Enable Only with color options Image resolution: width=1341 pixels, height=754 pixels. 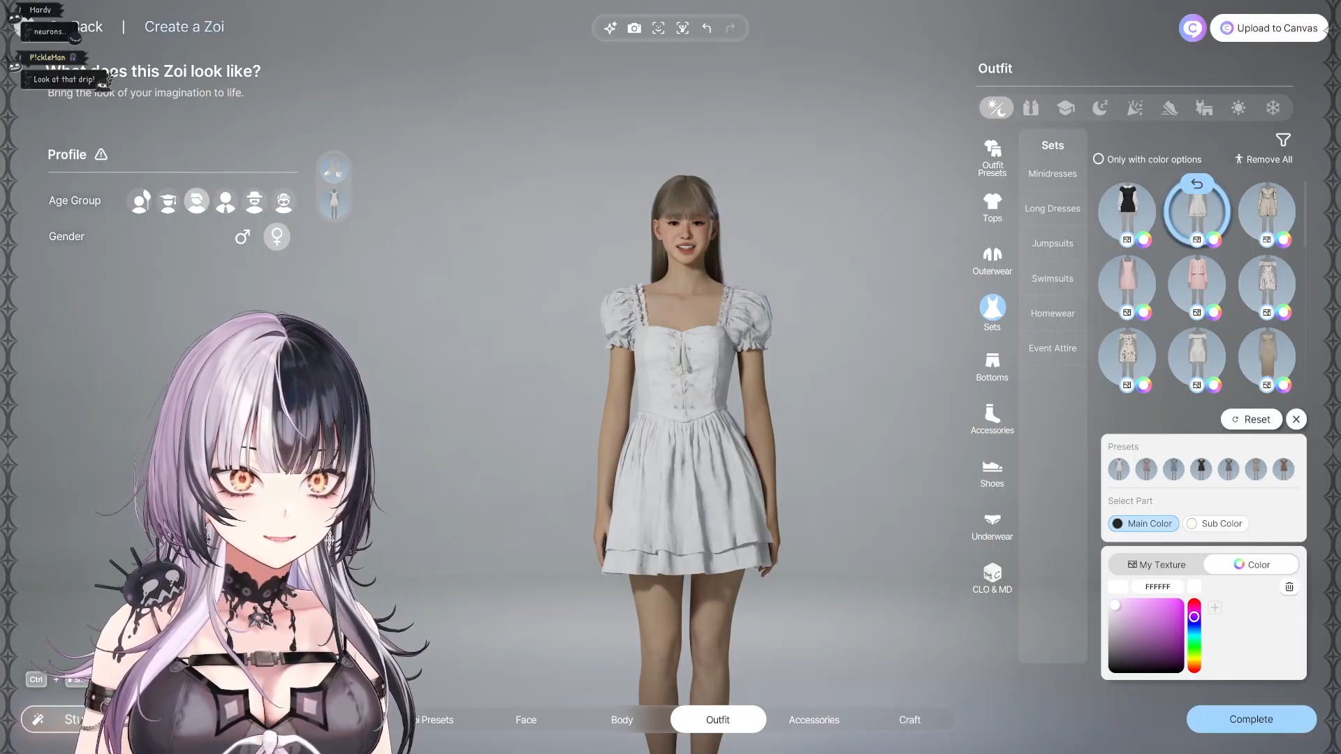click(1099, 159)
